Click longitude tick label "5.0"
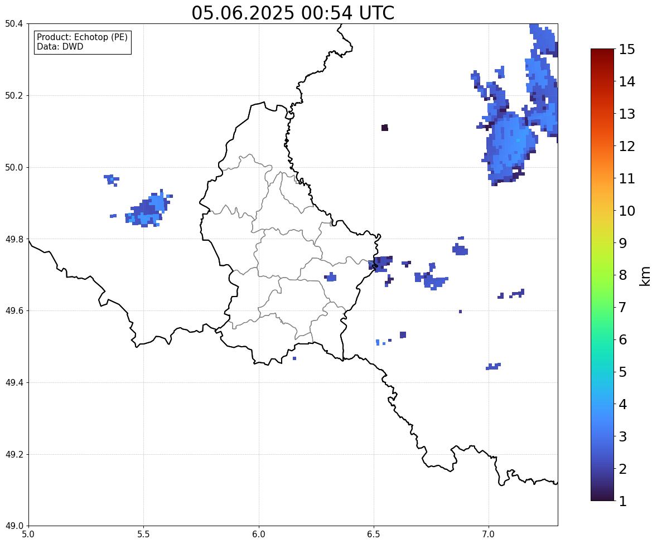Image resolution: width=657 pixels, height=544 pixels. pos(28,534)
